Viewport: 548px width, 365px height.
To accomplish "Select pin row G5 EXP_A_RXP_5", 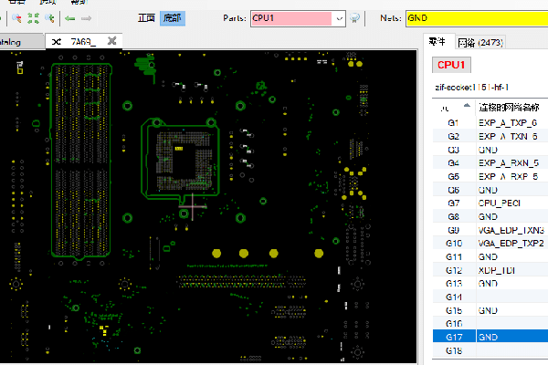I will pyautogui.click(x=490, y=176).
